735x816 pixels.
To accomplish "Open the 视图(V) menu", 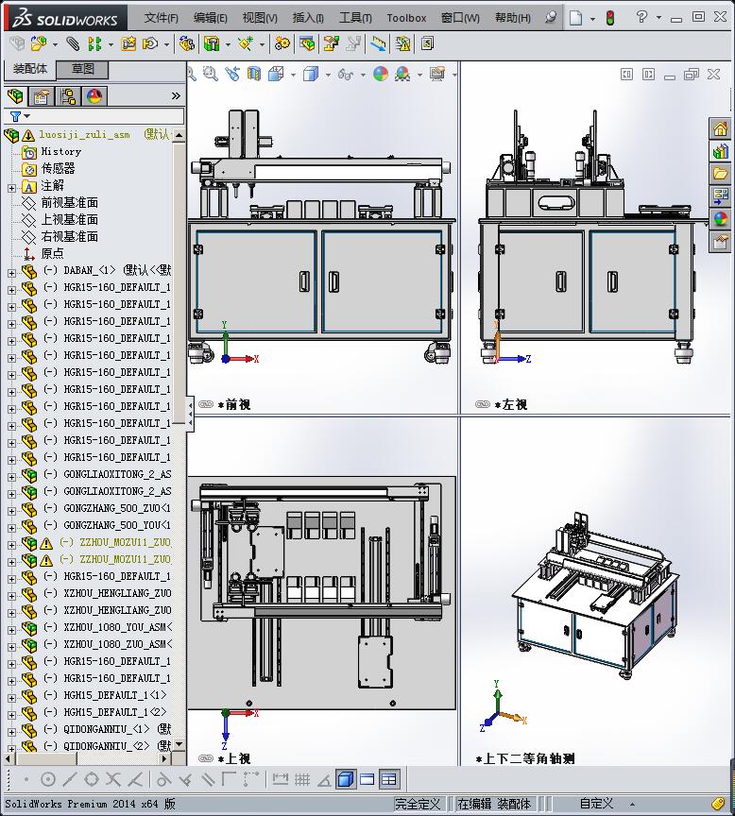I will pos(260,18).
